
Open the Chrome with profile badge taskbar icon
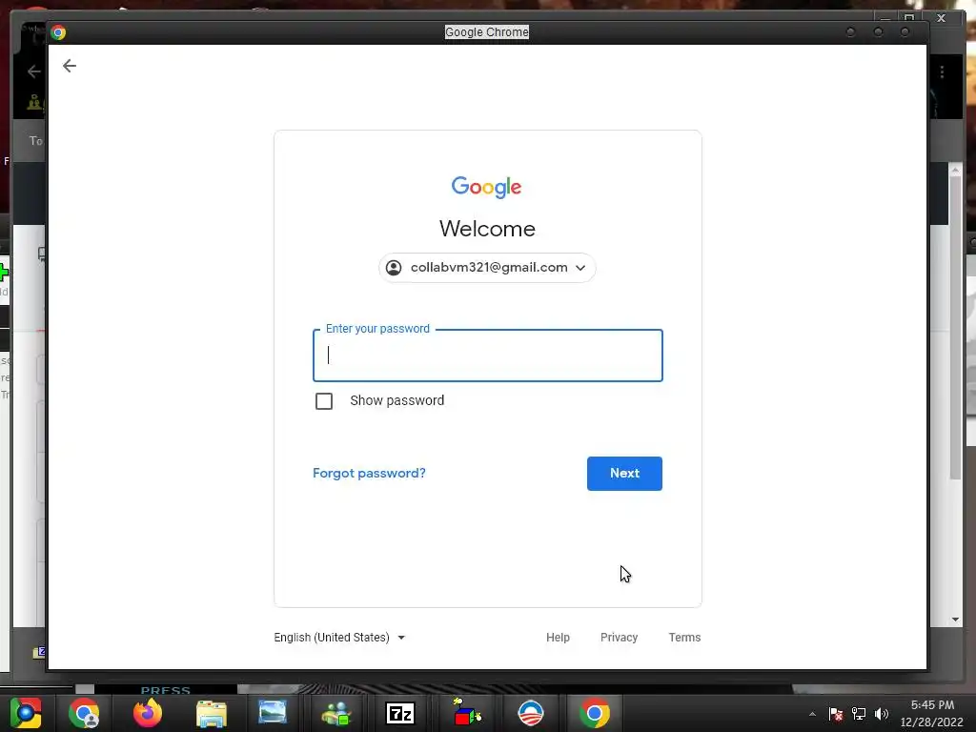(84, 713)
